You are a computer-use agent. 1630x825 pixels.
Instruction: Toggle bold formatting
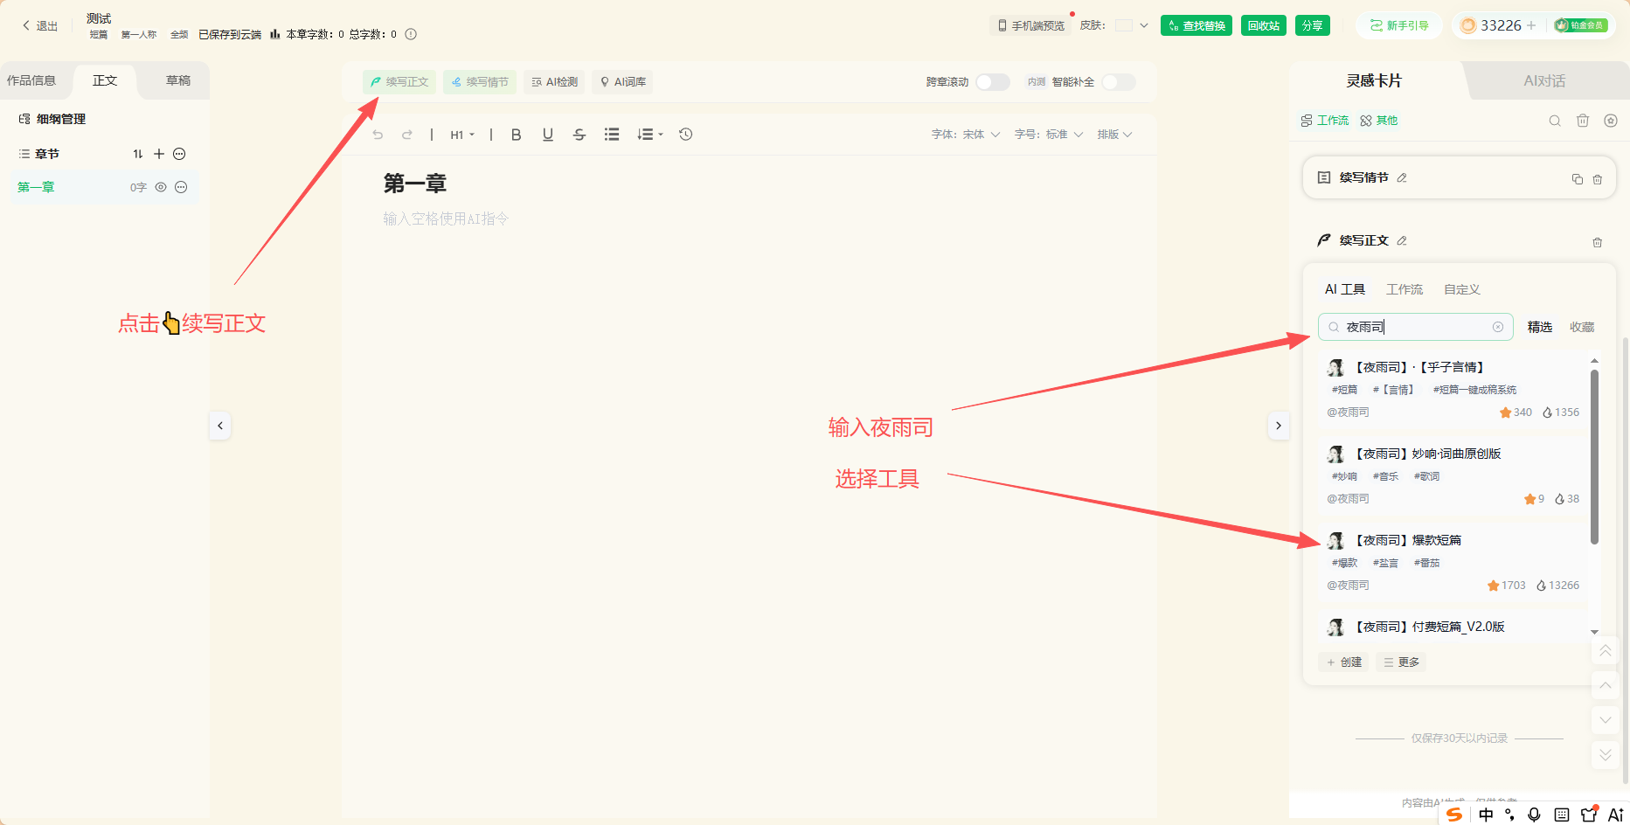click(x=517, y=135)
